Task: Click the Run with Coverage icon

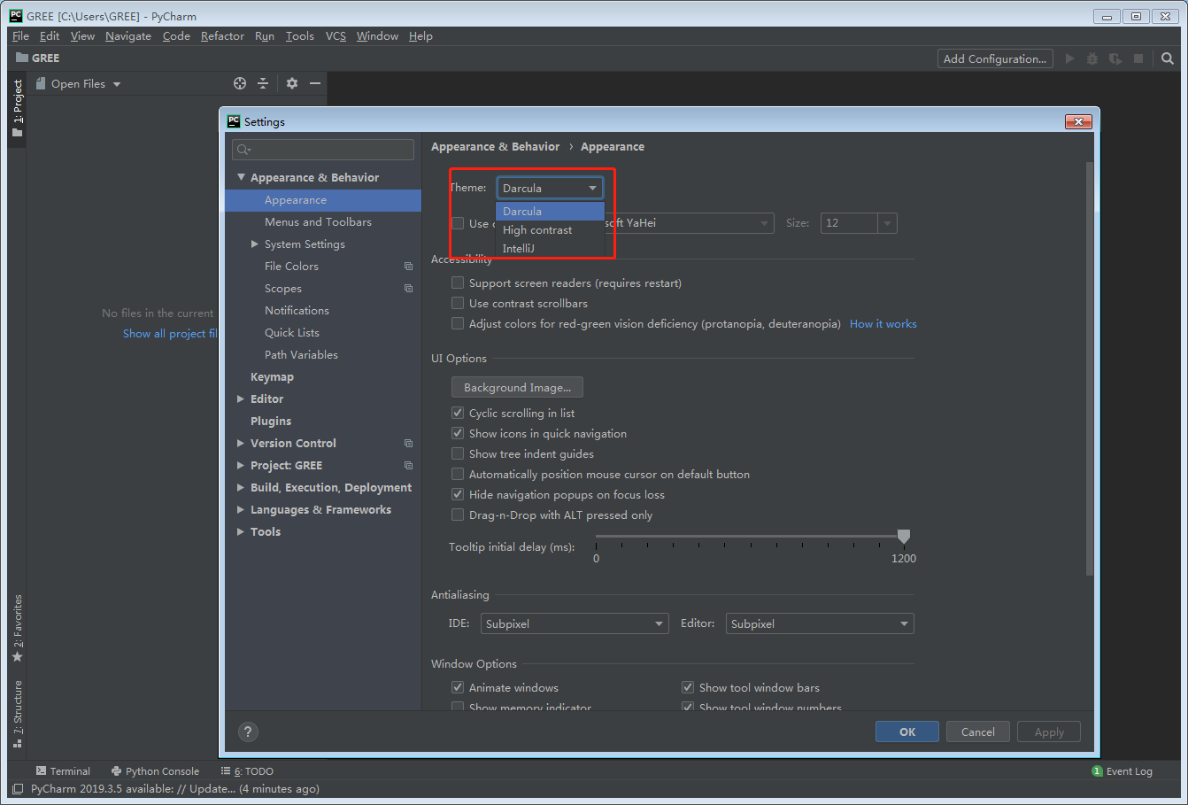Action: tap(1115, 58)
